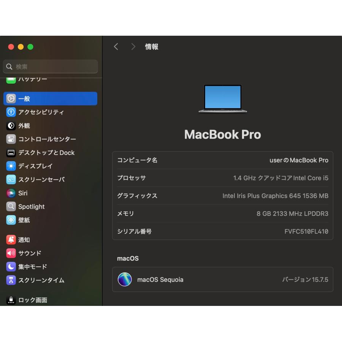Maximize window with green button
Viewport: 342px width, 342px height.
click(30, 47)
